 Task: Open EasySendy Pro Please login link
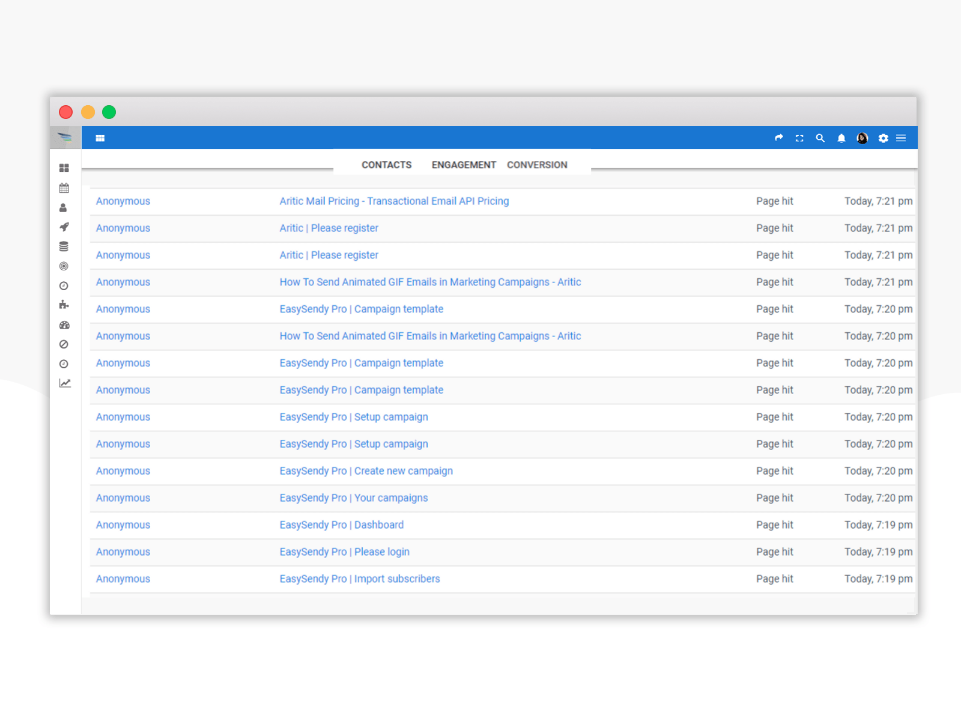(344, 552)
